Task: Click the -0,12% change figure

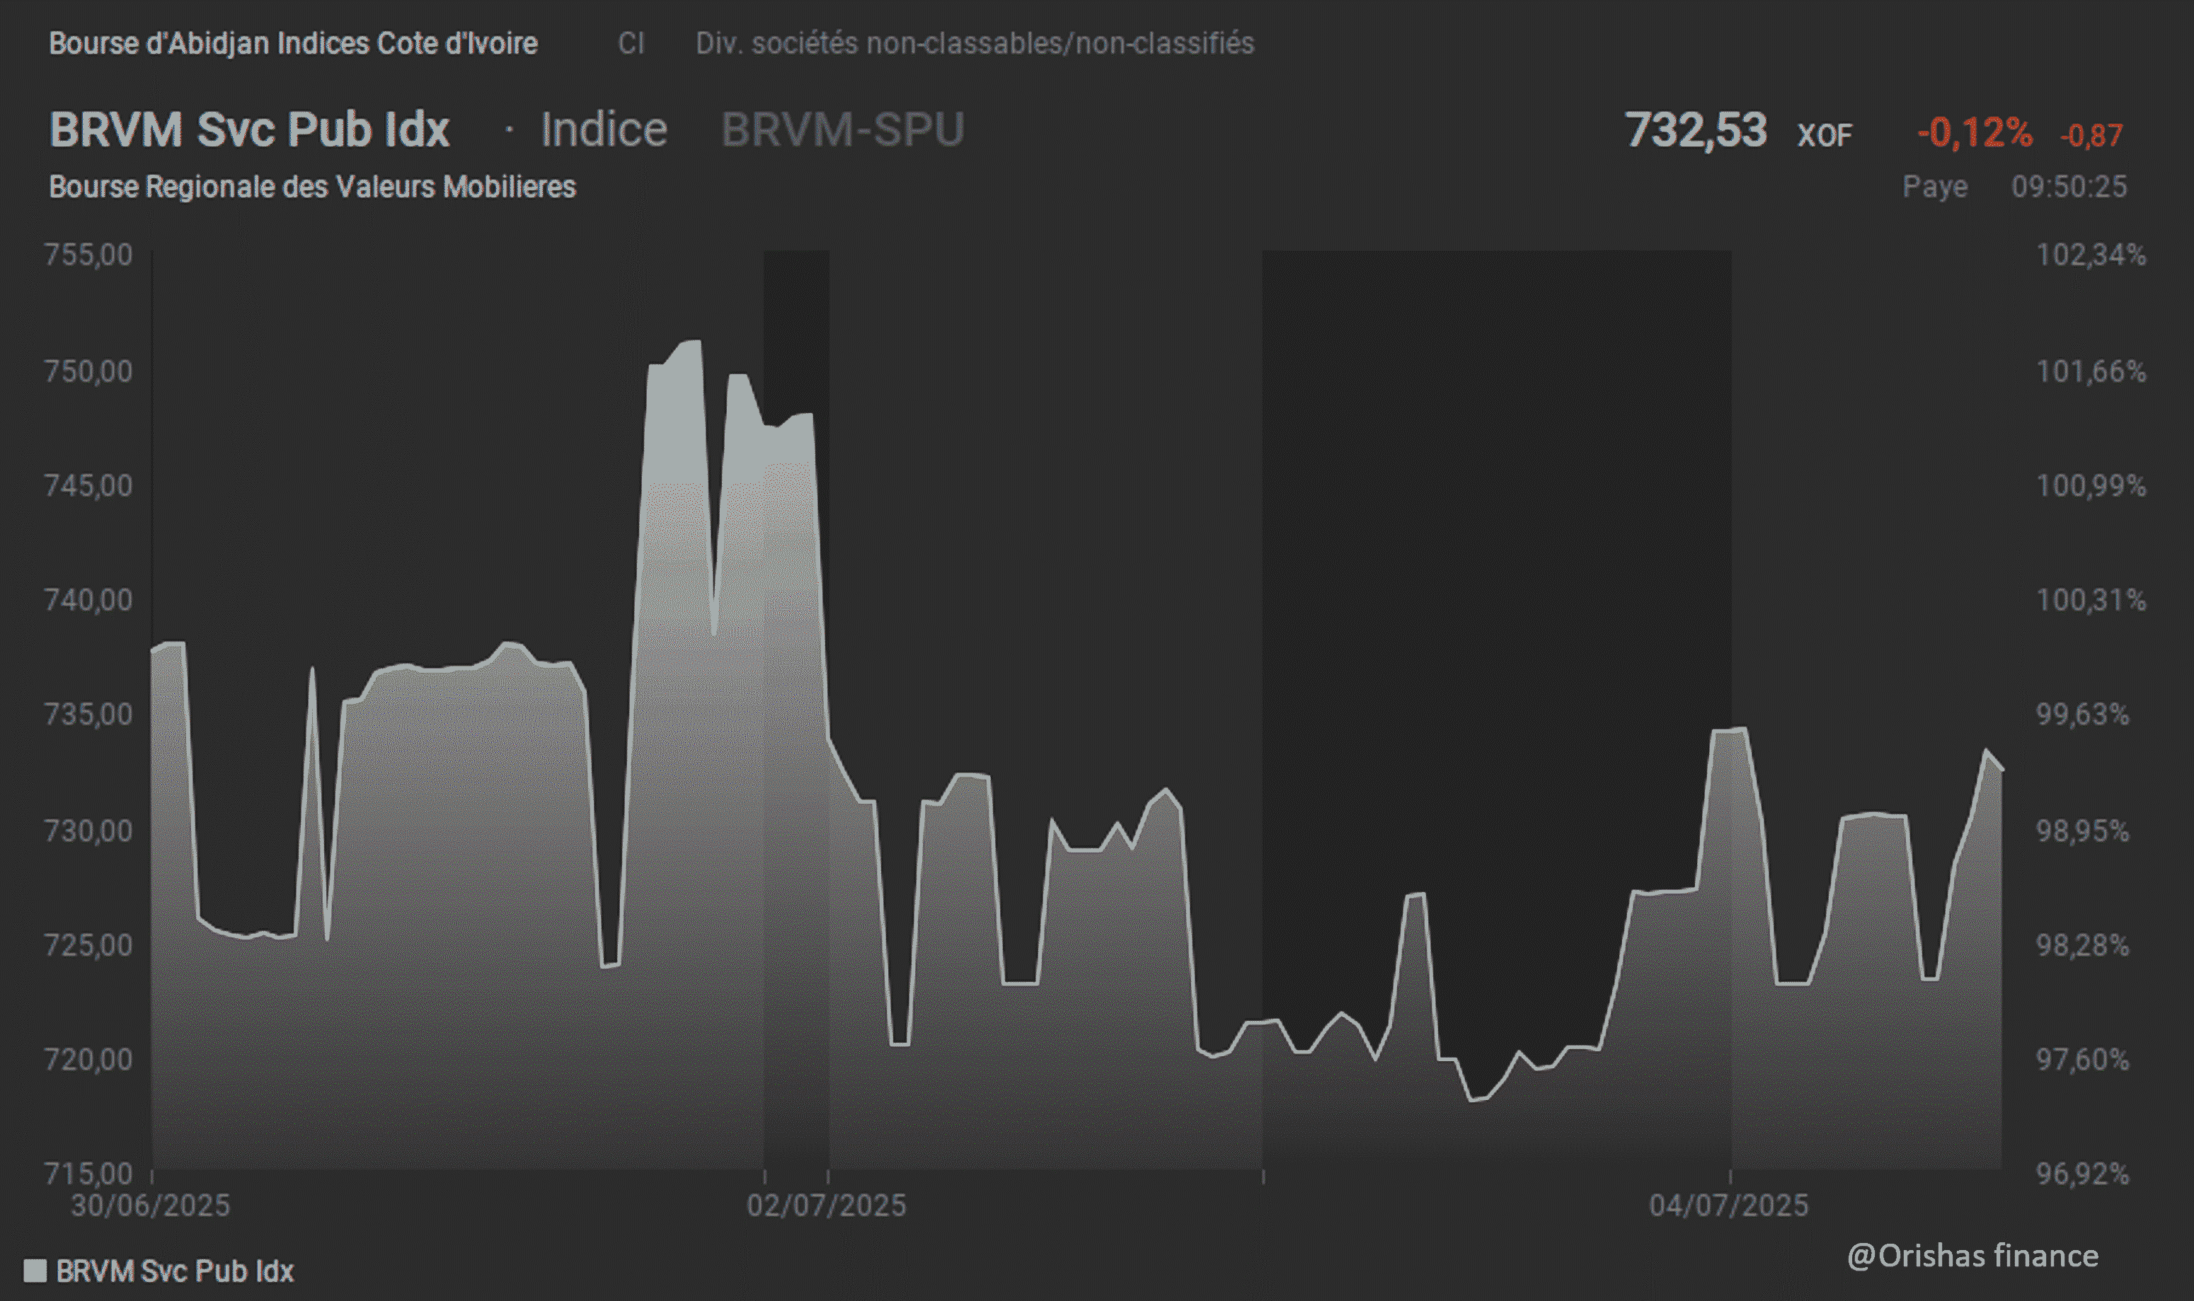Action: click(x=1975, y=133)
